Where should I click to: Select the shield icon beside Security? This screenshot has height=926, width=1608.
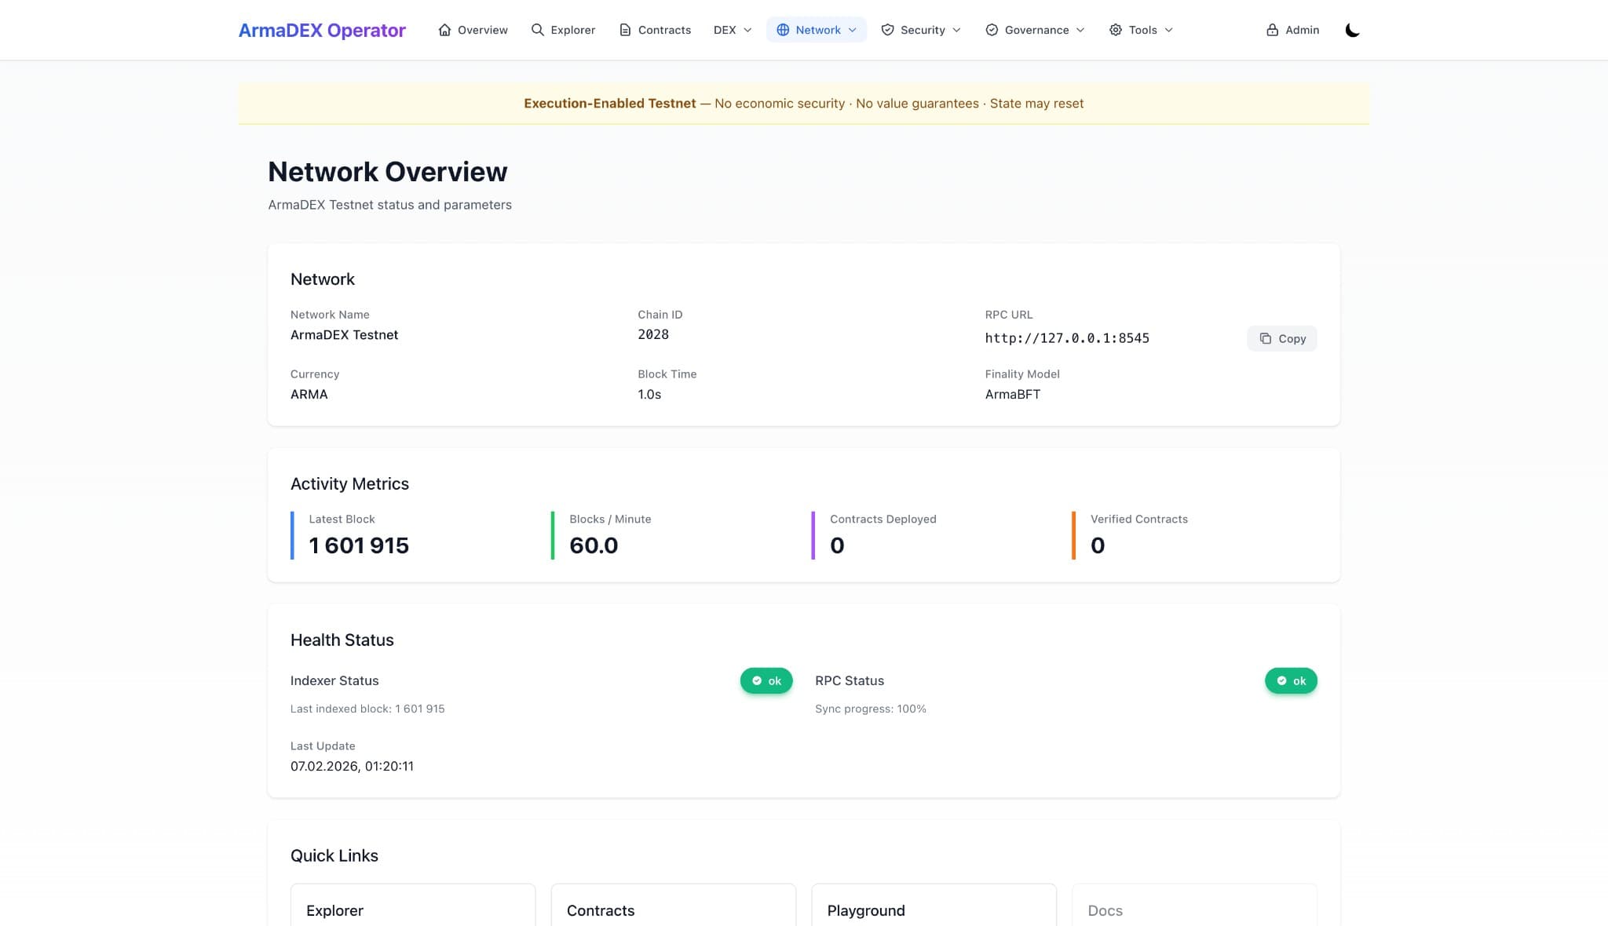point(888,29)
